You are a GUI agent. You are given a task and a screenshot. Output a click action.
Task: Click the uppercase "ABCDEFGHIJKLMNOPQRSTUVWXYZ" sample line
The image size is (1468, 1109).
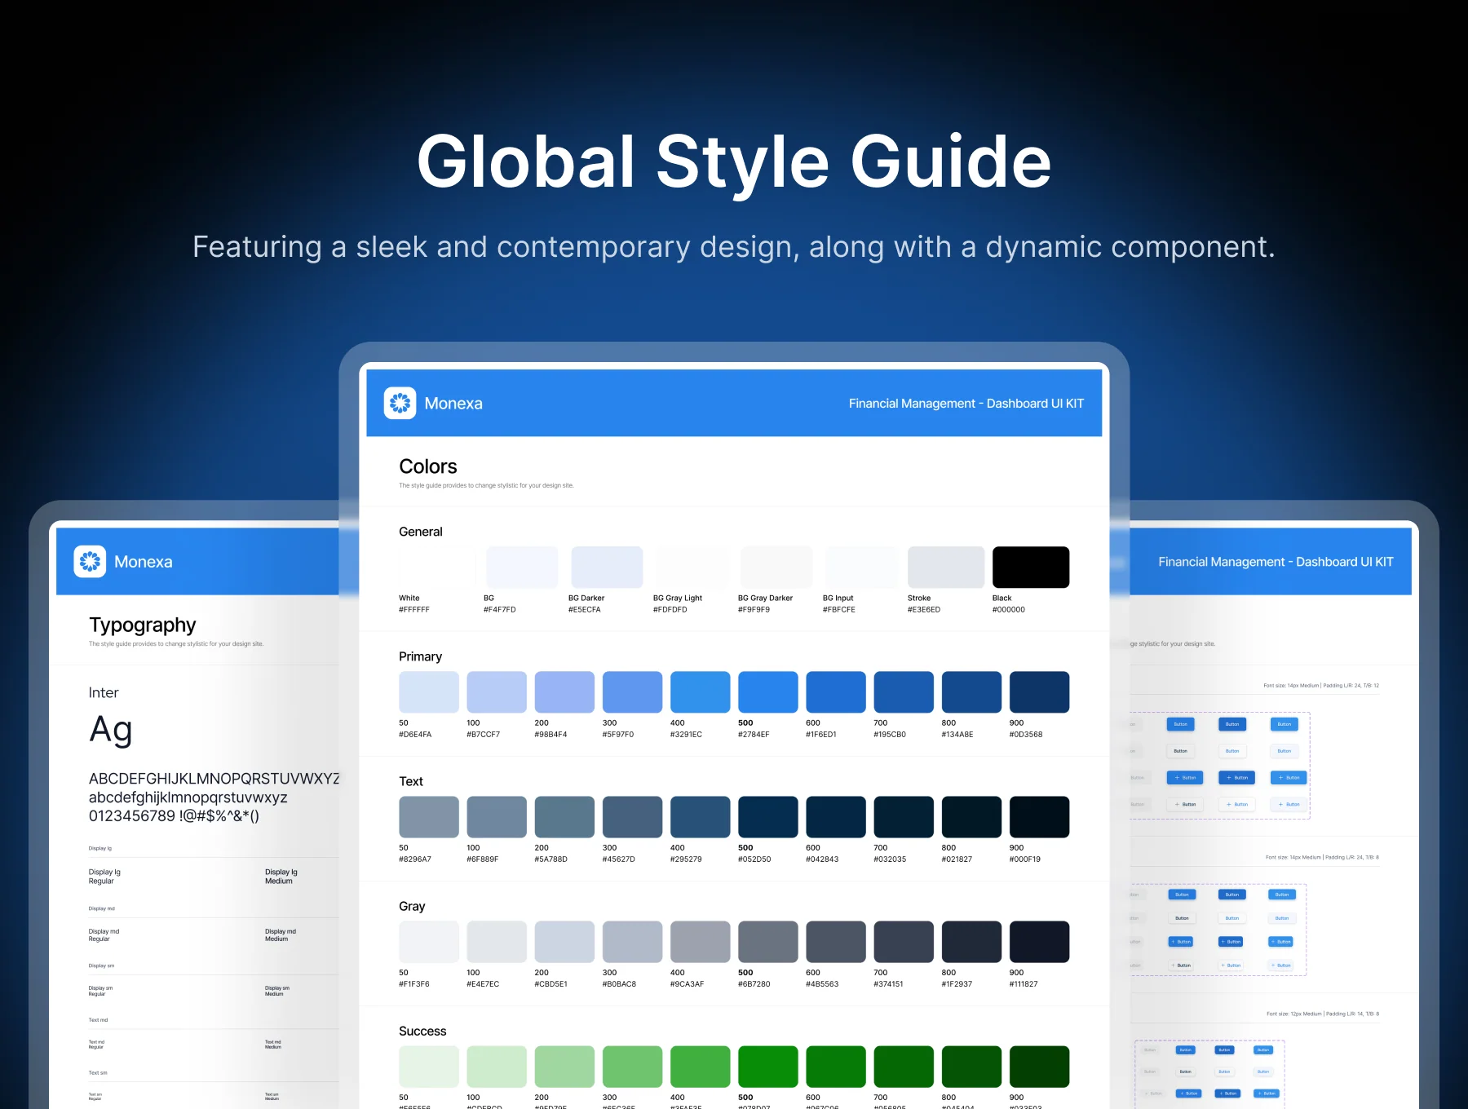pyautogui.click(x=214, y=779)
